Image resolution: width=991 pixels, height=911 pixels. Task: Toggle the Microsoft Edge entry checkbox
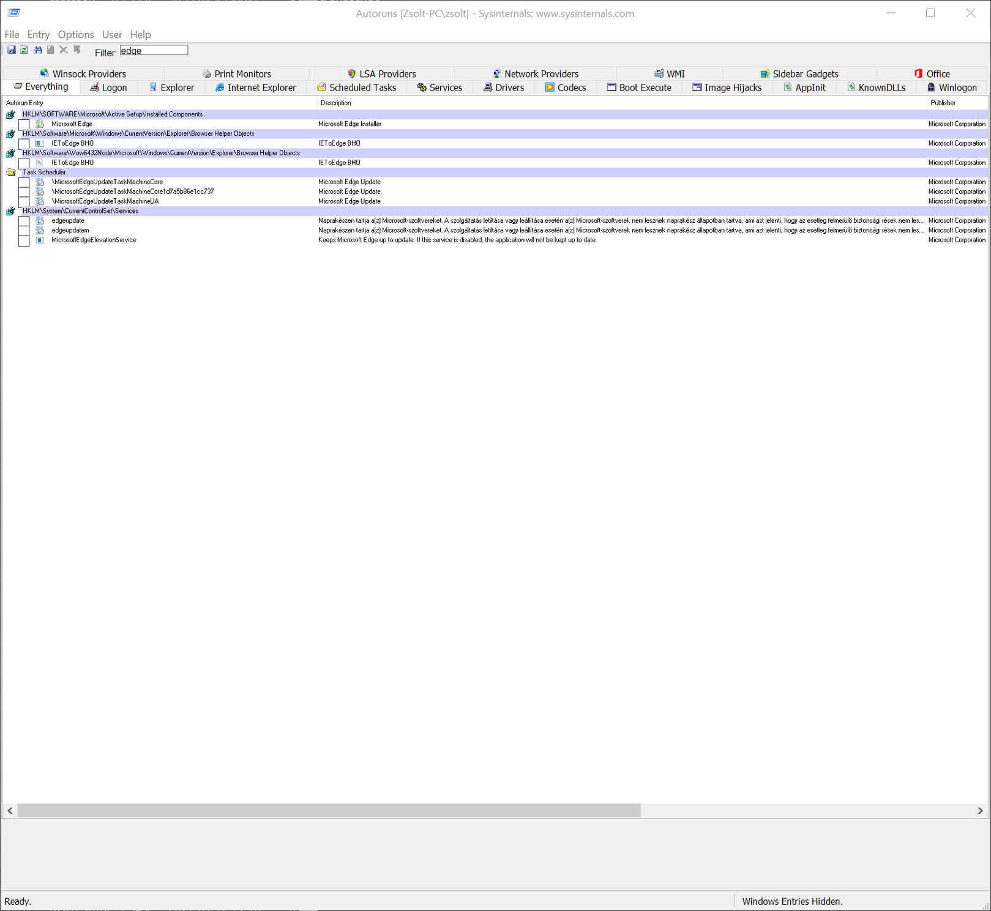[x=24, y=124]
